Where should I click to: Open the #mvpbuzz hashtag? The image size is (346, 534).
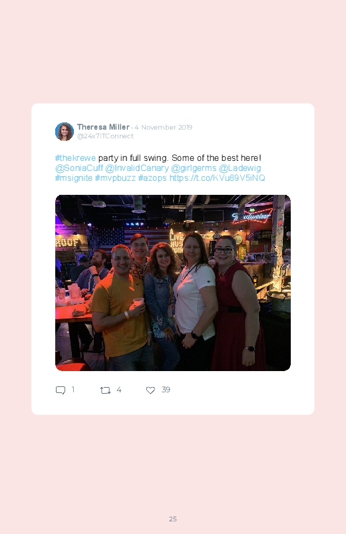(115, 178)
